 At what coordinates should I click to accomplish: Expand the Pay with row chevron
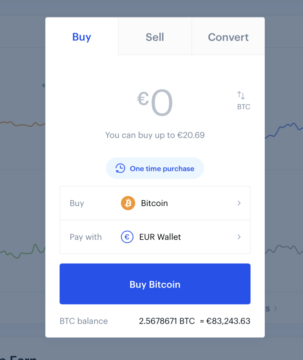(239, 237)
